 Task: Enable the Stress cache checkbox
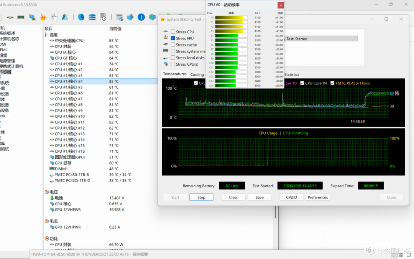pyautogui.click(x=173, y=45)
